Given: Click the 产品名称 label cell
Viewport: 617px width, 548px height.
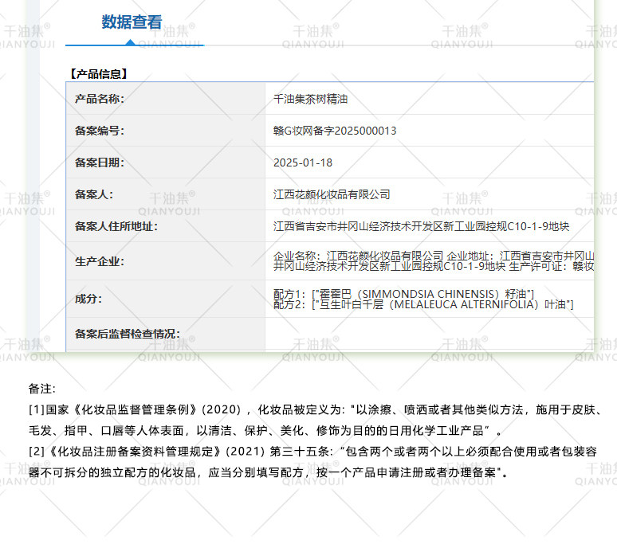Looking at the screenshot, I should pyautogui.click(x=166, y=99).
